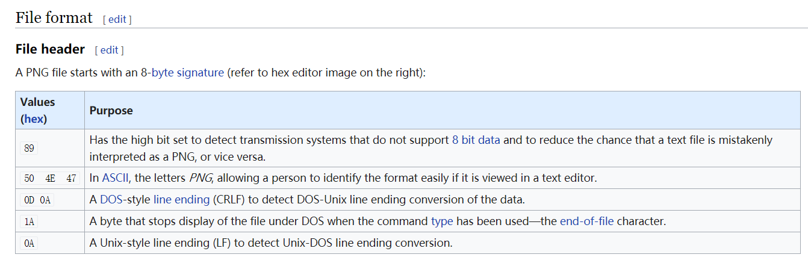Select the lone 0A hex value in last row
This screenshot has height=269, width=808.
point(29,243)
